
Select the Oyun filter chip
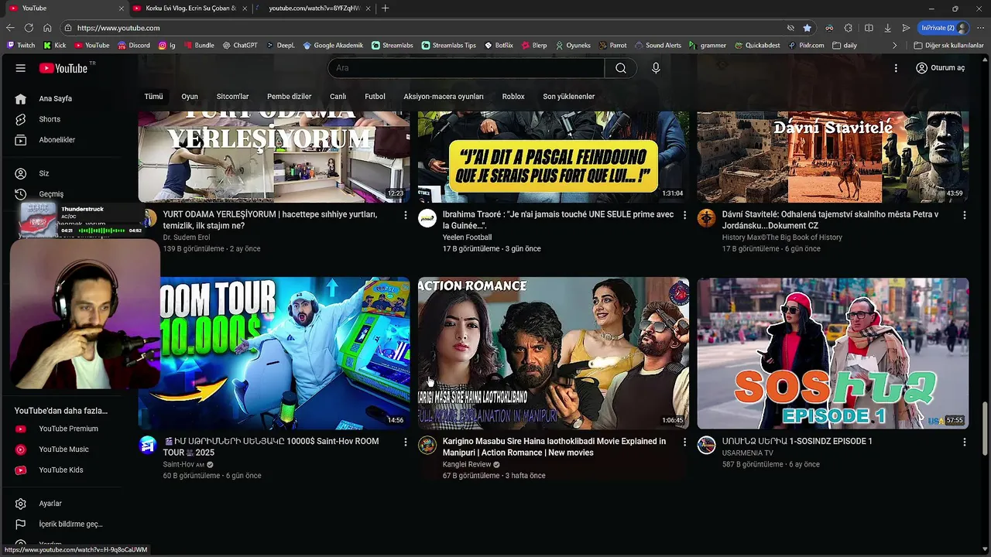190,97
